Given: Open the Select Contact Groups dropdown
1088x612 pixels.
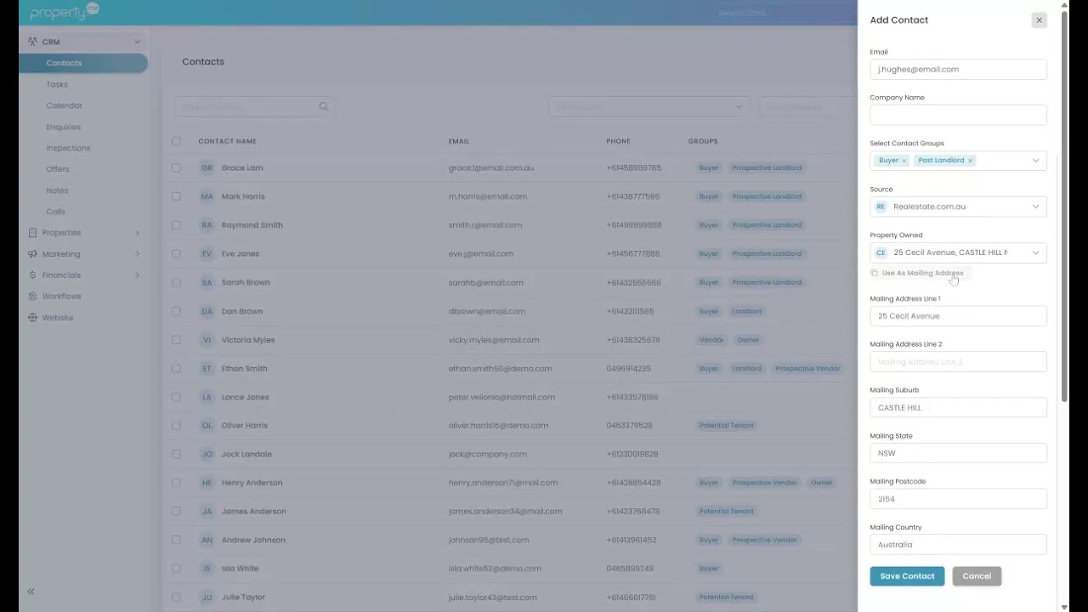Looking at the screenshot, I should 1035,161.
